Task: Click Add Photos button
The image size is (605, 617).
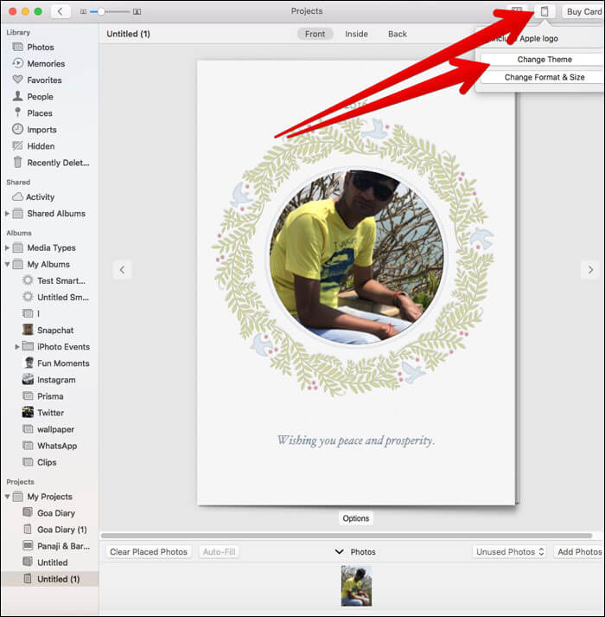Action: [579, 552]
